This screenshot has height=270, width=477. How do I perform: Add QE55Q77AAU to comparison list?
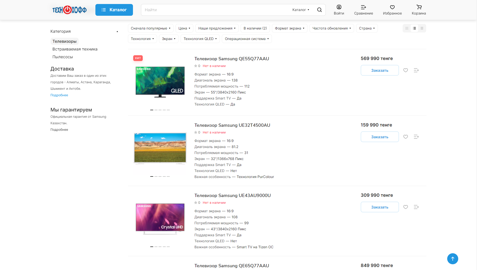pos(416,70)
